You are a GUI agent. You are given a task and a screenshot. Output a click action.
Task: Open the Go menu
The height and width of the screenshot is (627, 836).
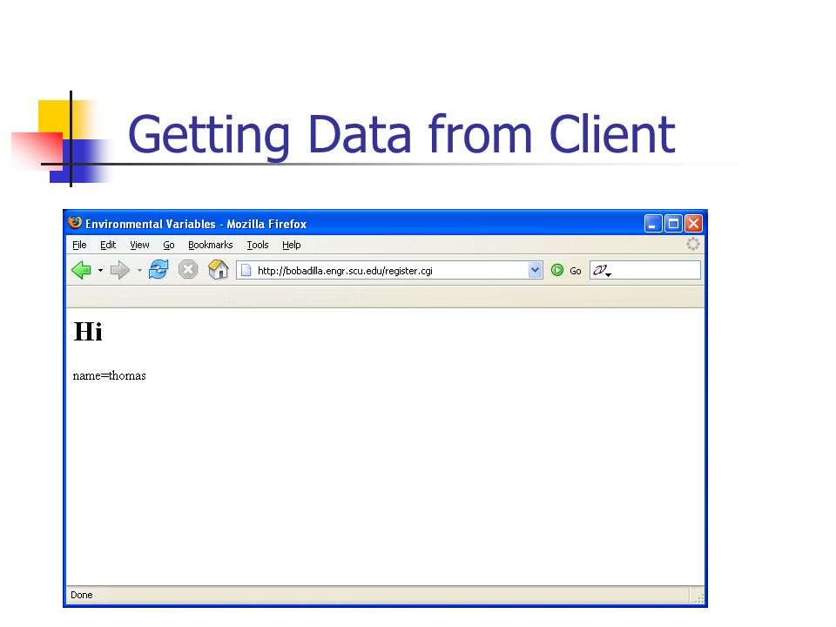pos(169,245)
